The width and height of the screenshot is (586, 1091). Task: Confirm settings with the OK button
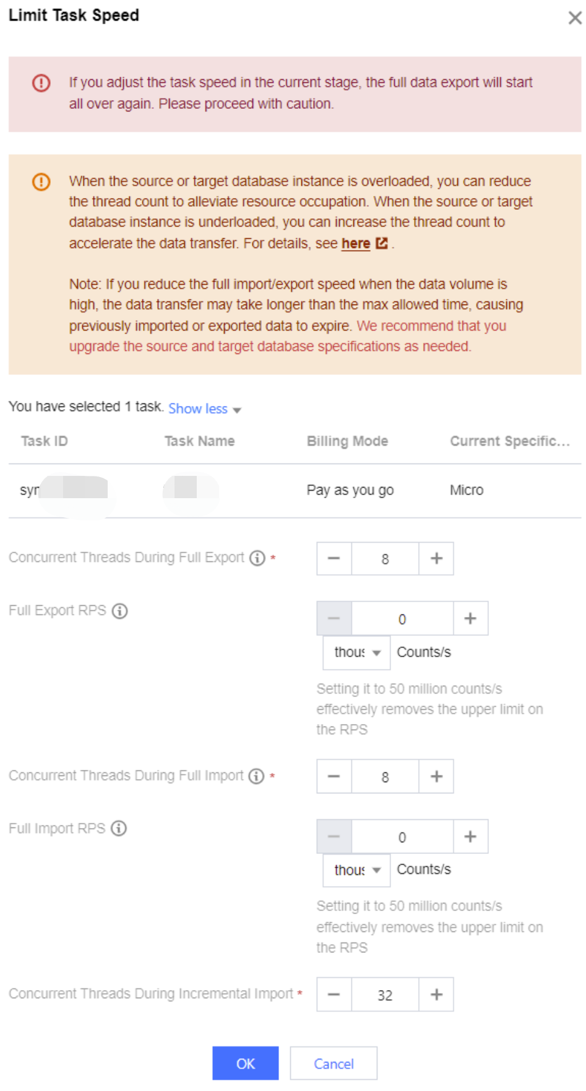tap(245, 1064)
